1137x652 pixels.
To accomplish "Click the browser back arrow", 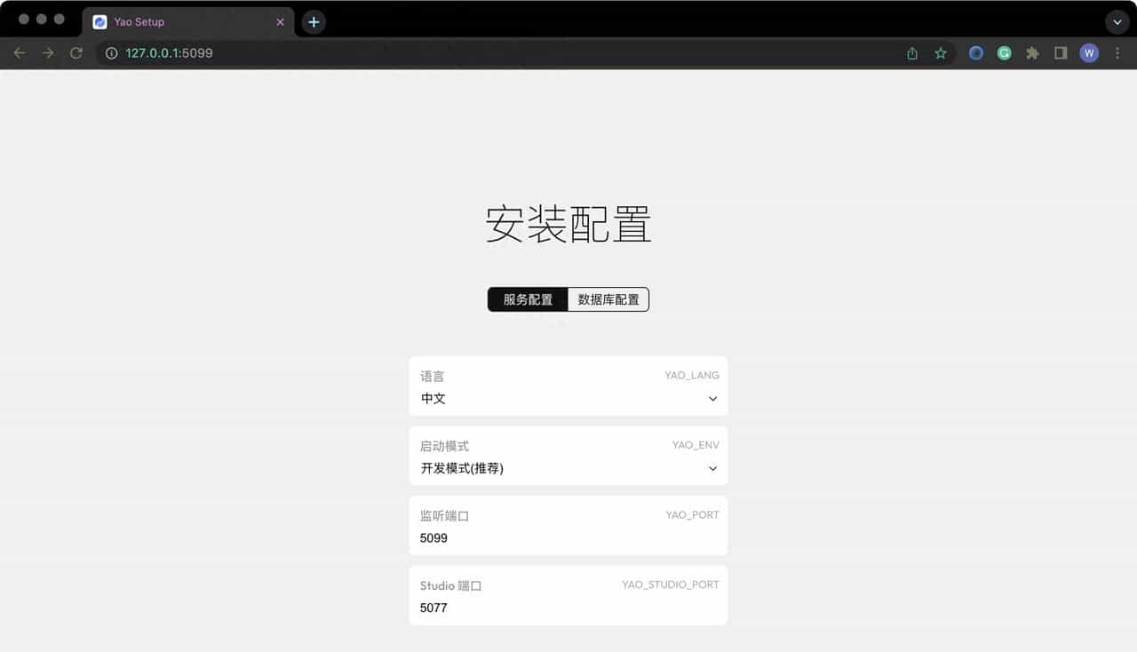I will click(x=20, y=53).
